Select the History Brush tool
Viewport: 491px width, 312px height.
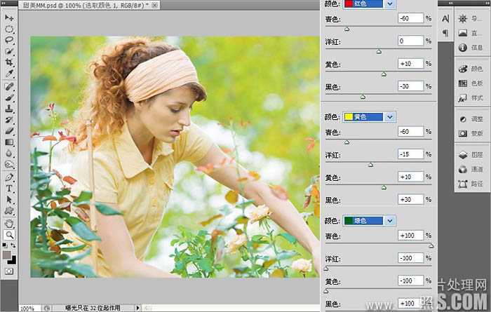coord(9,120)
